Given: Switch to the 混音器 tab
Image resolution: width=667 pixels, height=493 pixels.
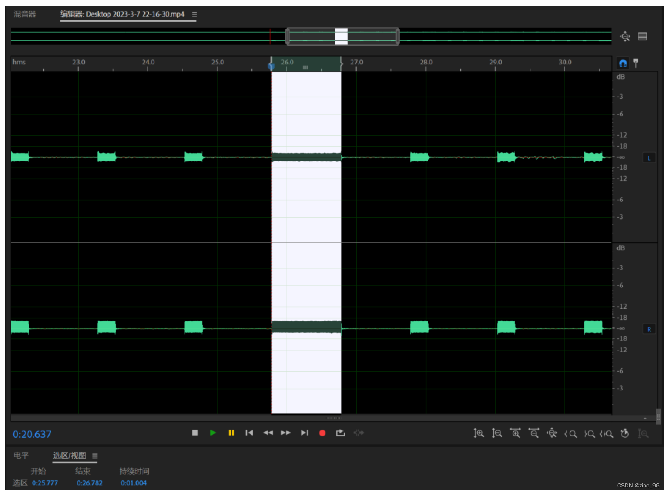Looking at the screenshot, I should click(25, 14).
